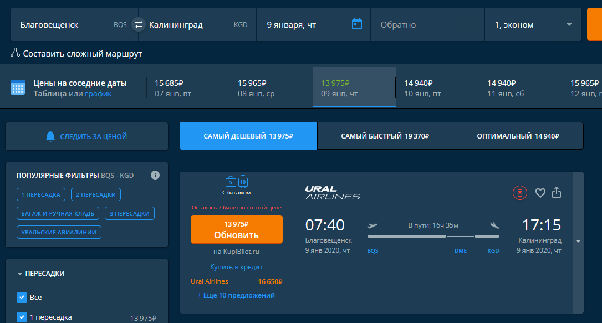
Task: Open calendar icon in departure date field
Action: (357, 24)
